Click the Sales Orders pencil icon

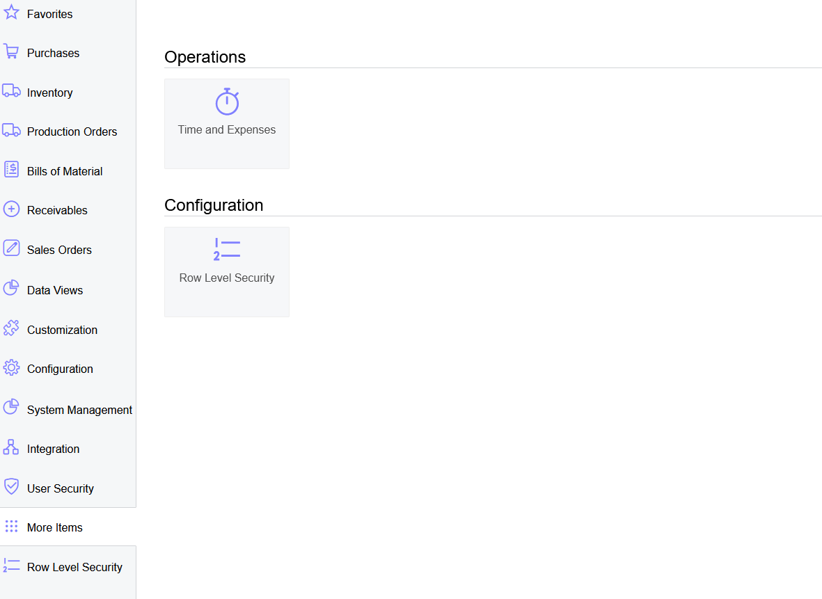click(11, 248)
